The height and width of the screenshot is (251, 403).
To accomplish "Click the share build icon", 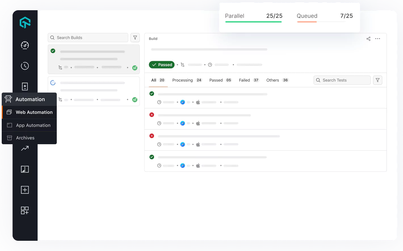I will 368,39.
